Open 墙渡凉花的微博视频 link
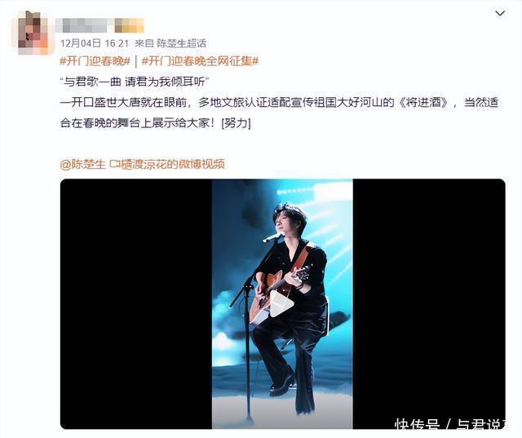Image resolution: width=522 pixels, height=438 pixels. [x=172, y=164]
